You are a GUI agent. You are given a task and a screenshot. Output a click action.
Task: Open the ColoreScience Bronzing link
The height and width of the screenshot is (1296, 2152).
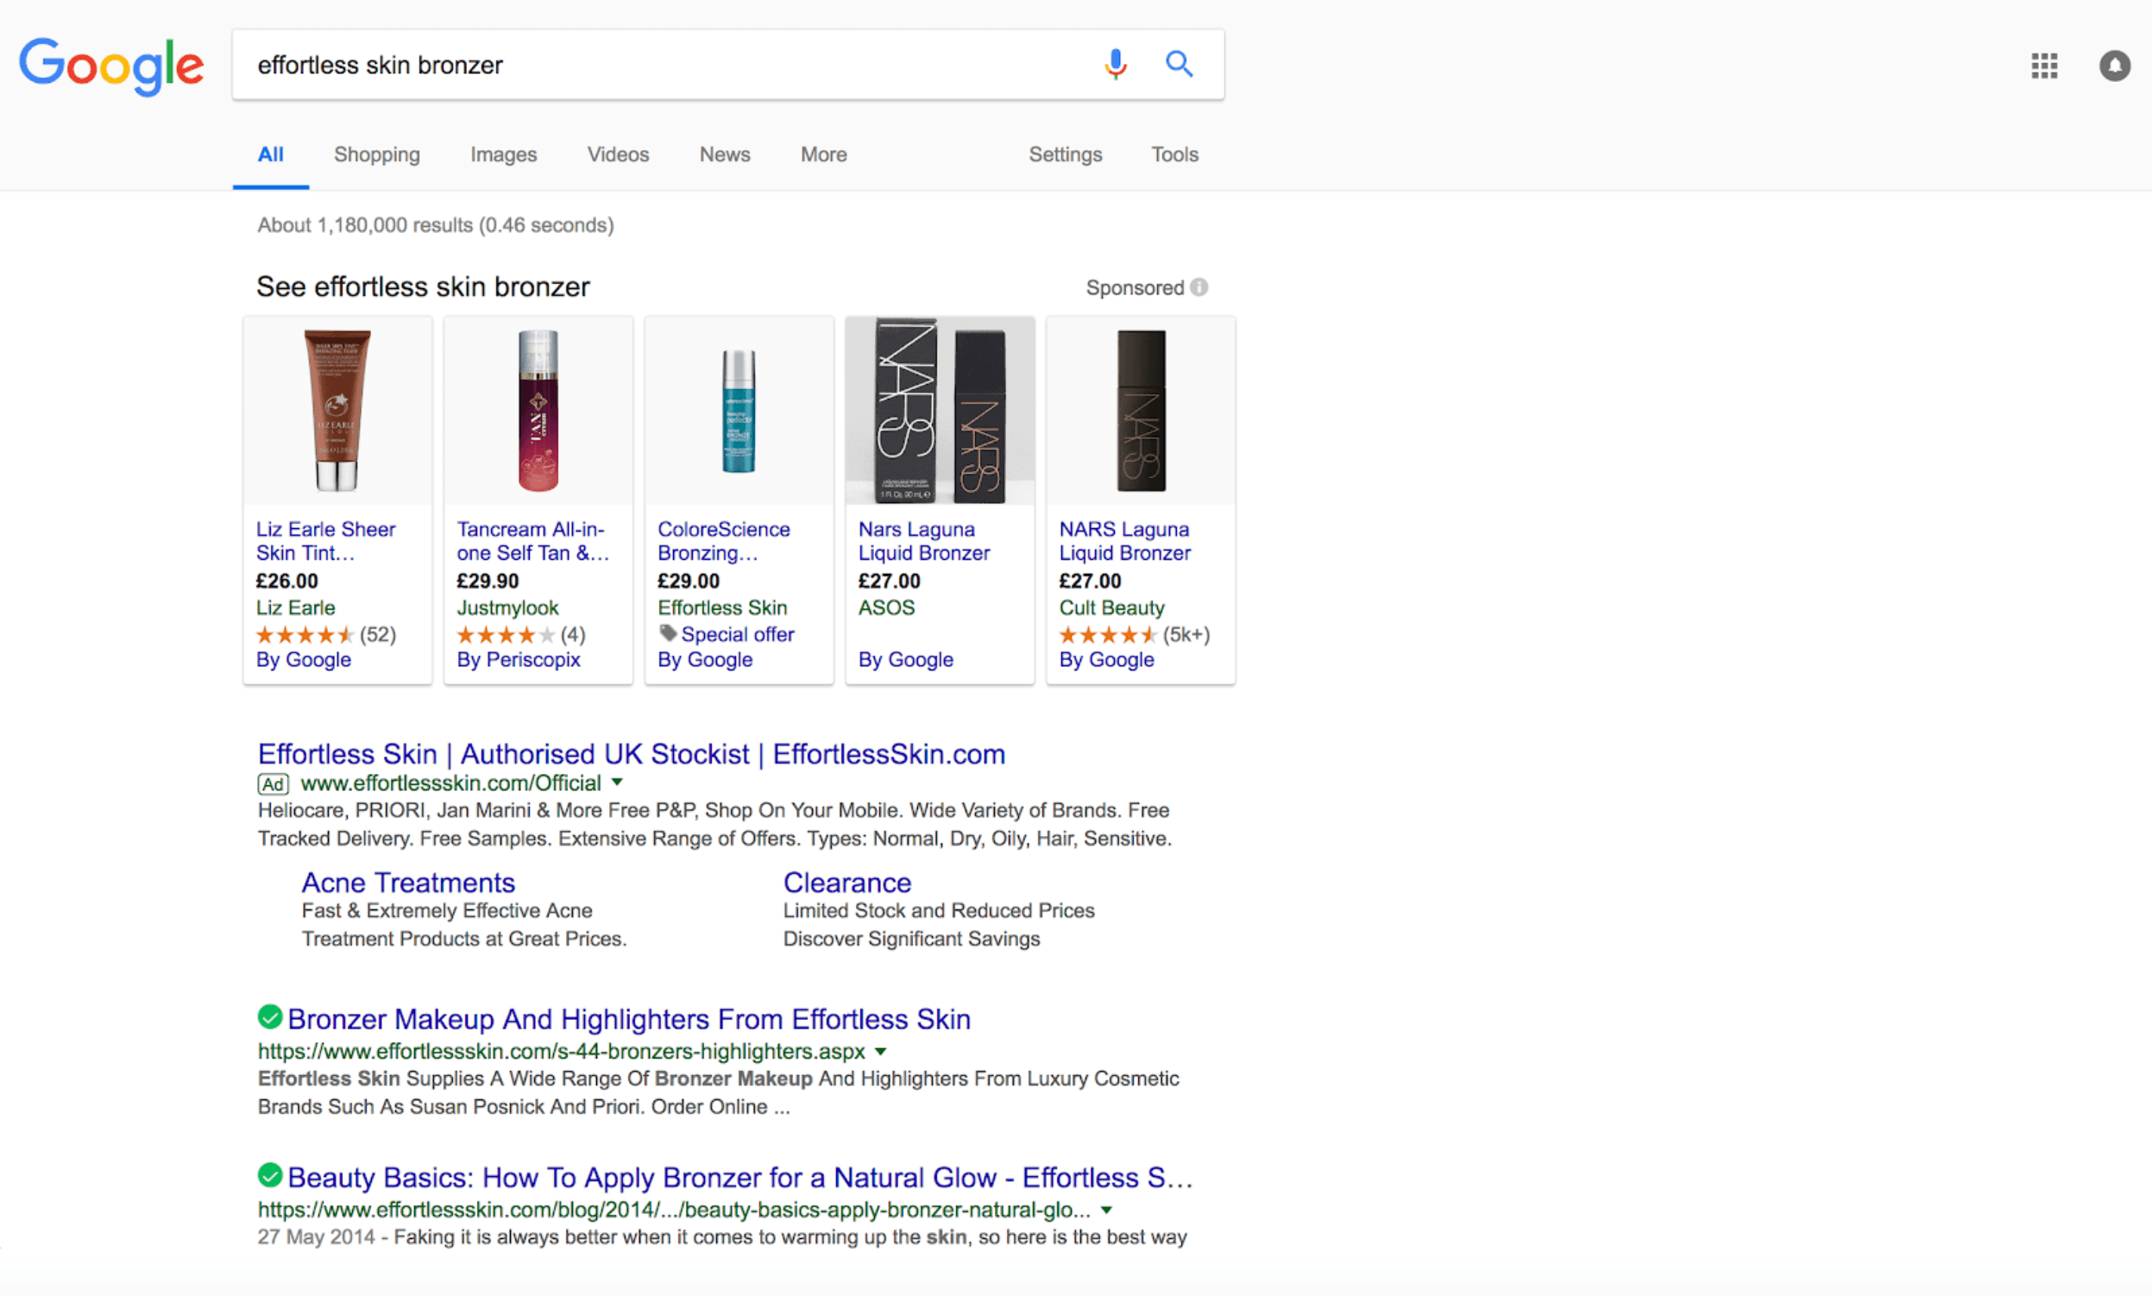pyautogui.click(x=723, y=541)
